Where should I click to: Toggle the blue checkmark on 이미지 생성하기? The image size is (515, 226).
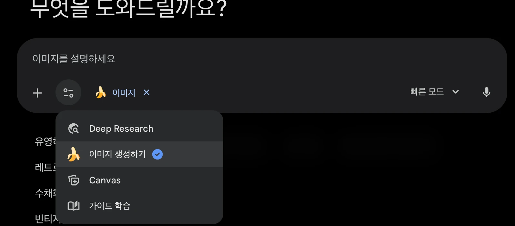tap(157, 154)
